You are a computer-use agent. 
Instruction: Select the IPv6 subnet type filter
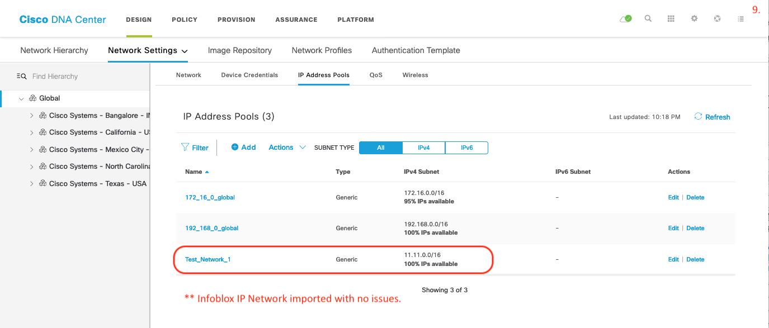click(466, 148)
